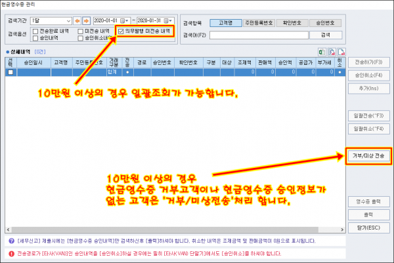
Task: Select the first row checkbox in grid
Action: pos(10,72)
